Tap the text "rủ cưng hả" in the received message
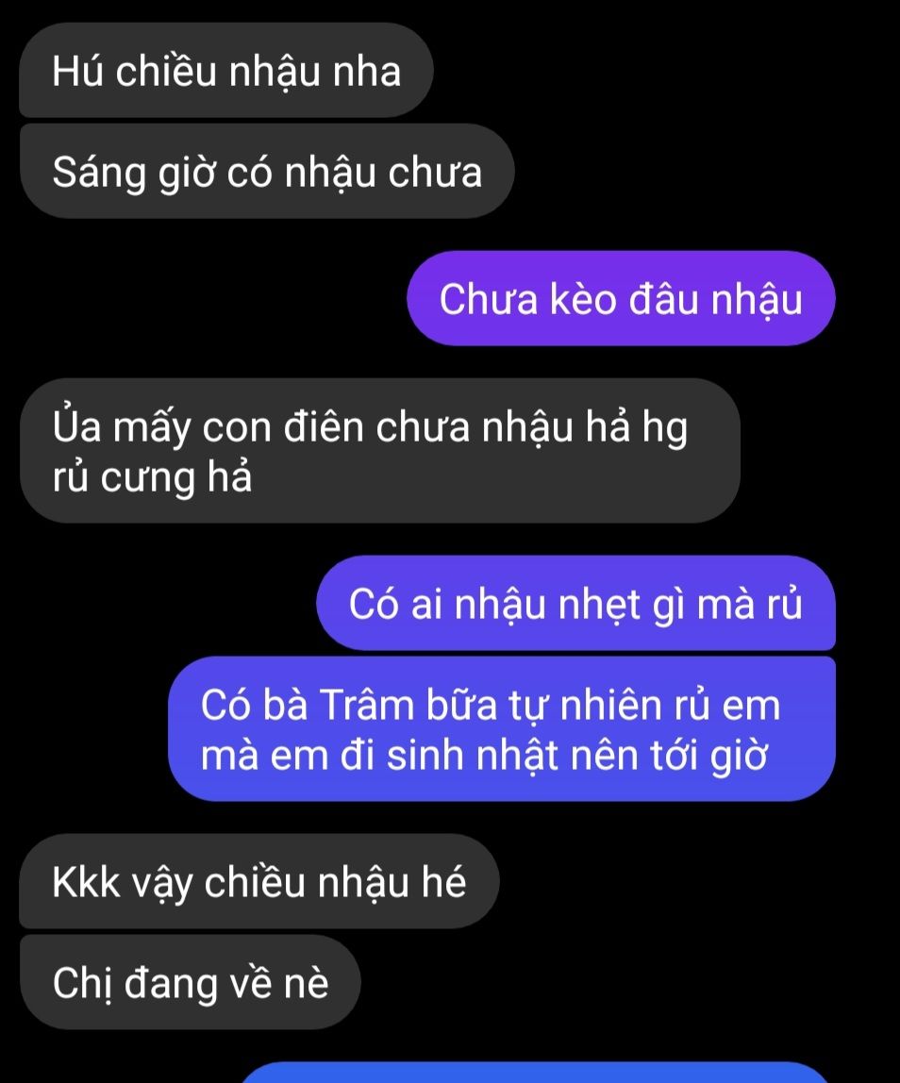900x1083 pixels. click(x=152, y=478)
